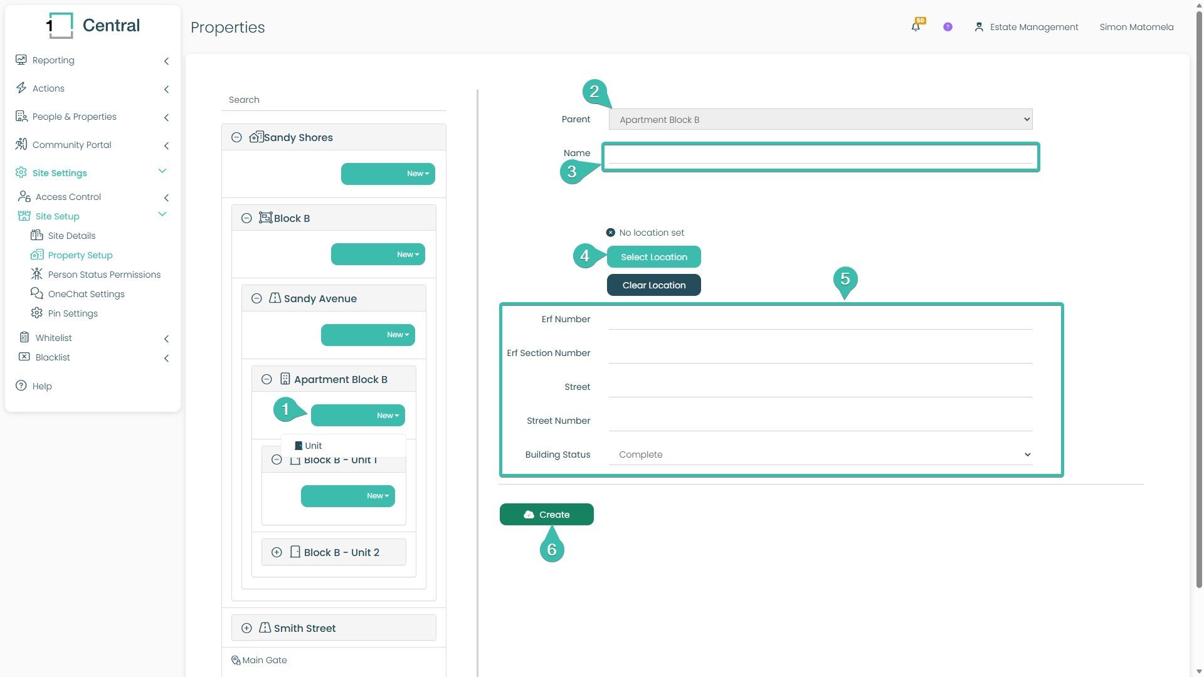This screenshot has width=1204, height=677.
Task: Click the Site Details icon
Action: pos(37,235)
